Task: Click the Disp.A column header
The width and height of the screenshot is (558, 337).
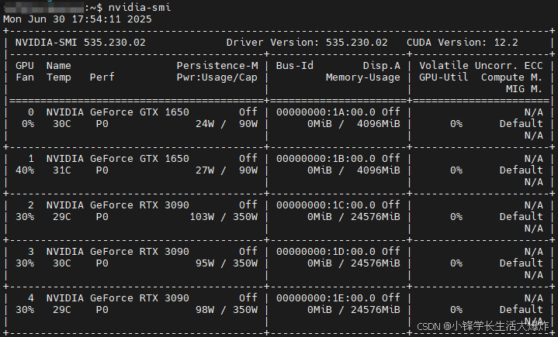Action: pos(382,66)
